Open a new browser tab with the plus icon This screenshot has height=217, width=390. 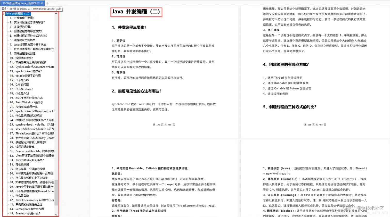48,3
